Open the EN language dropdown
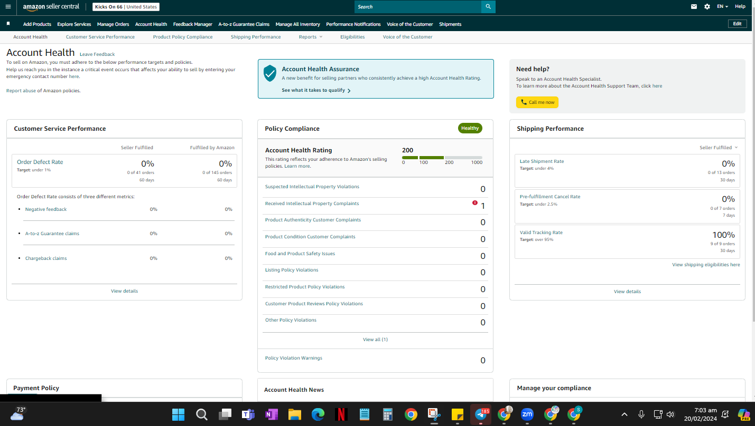 coord(722,7)
